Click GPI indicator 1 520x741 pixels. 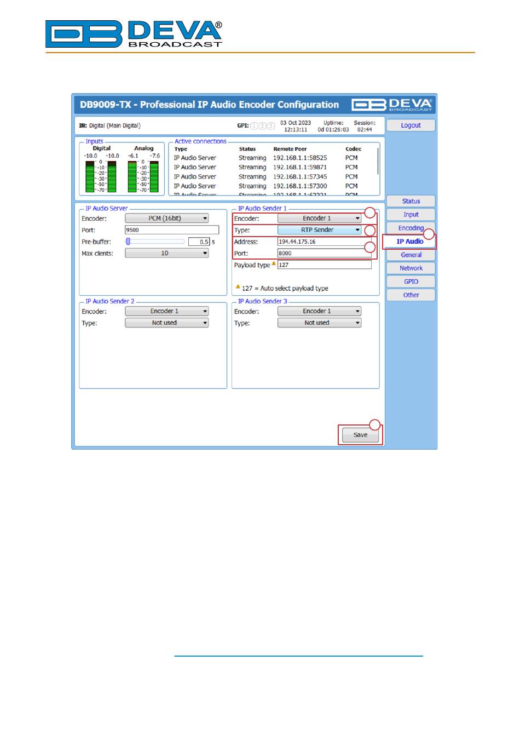(x=254, y=126)
